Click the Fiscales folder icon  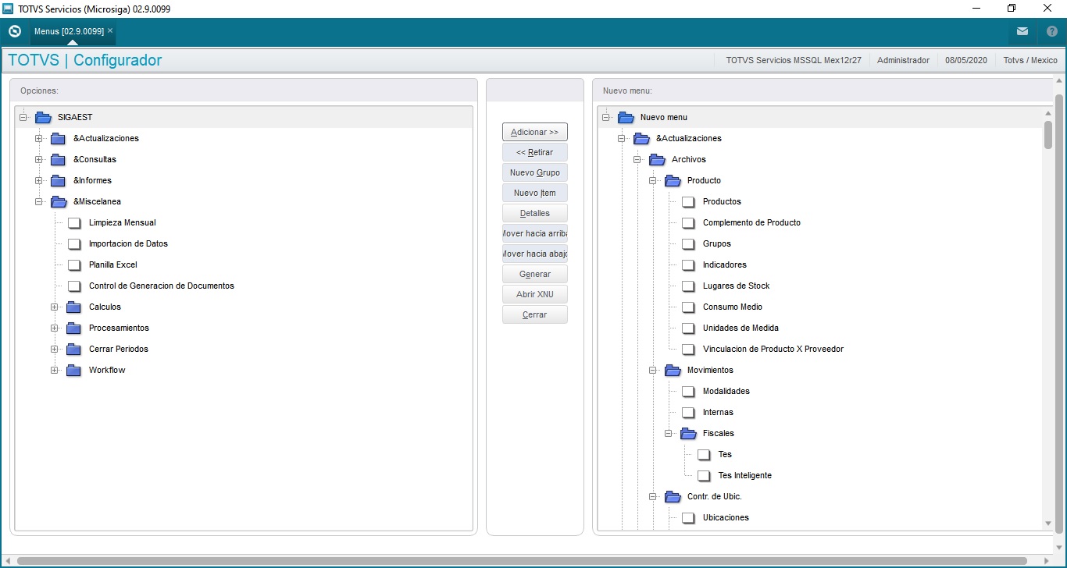pos(688,433)
